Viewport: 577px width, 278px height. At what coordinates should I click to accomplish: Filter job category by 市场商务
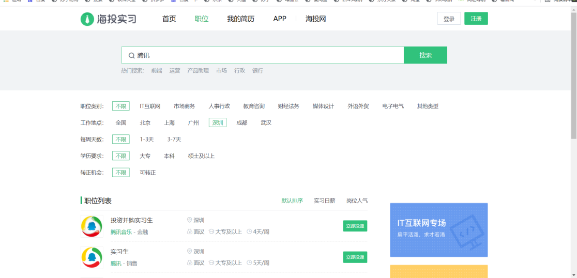point(185,106)
